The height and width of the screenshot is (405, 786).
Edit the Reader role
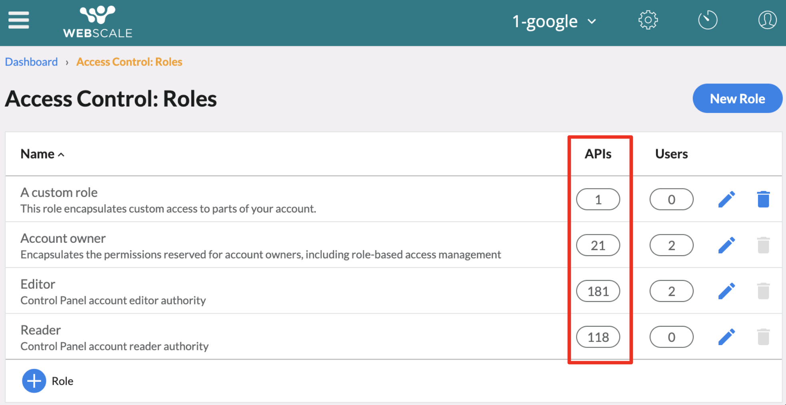(726, 337)
